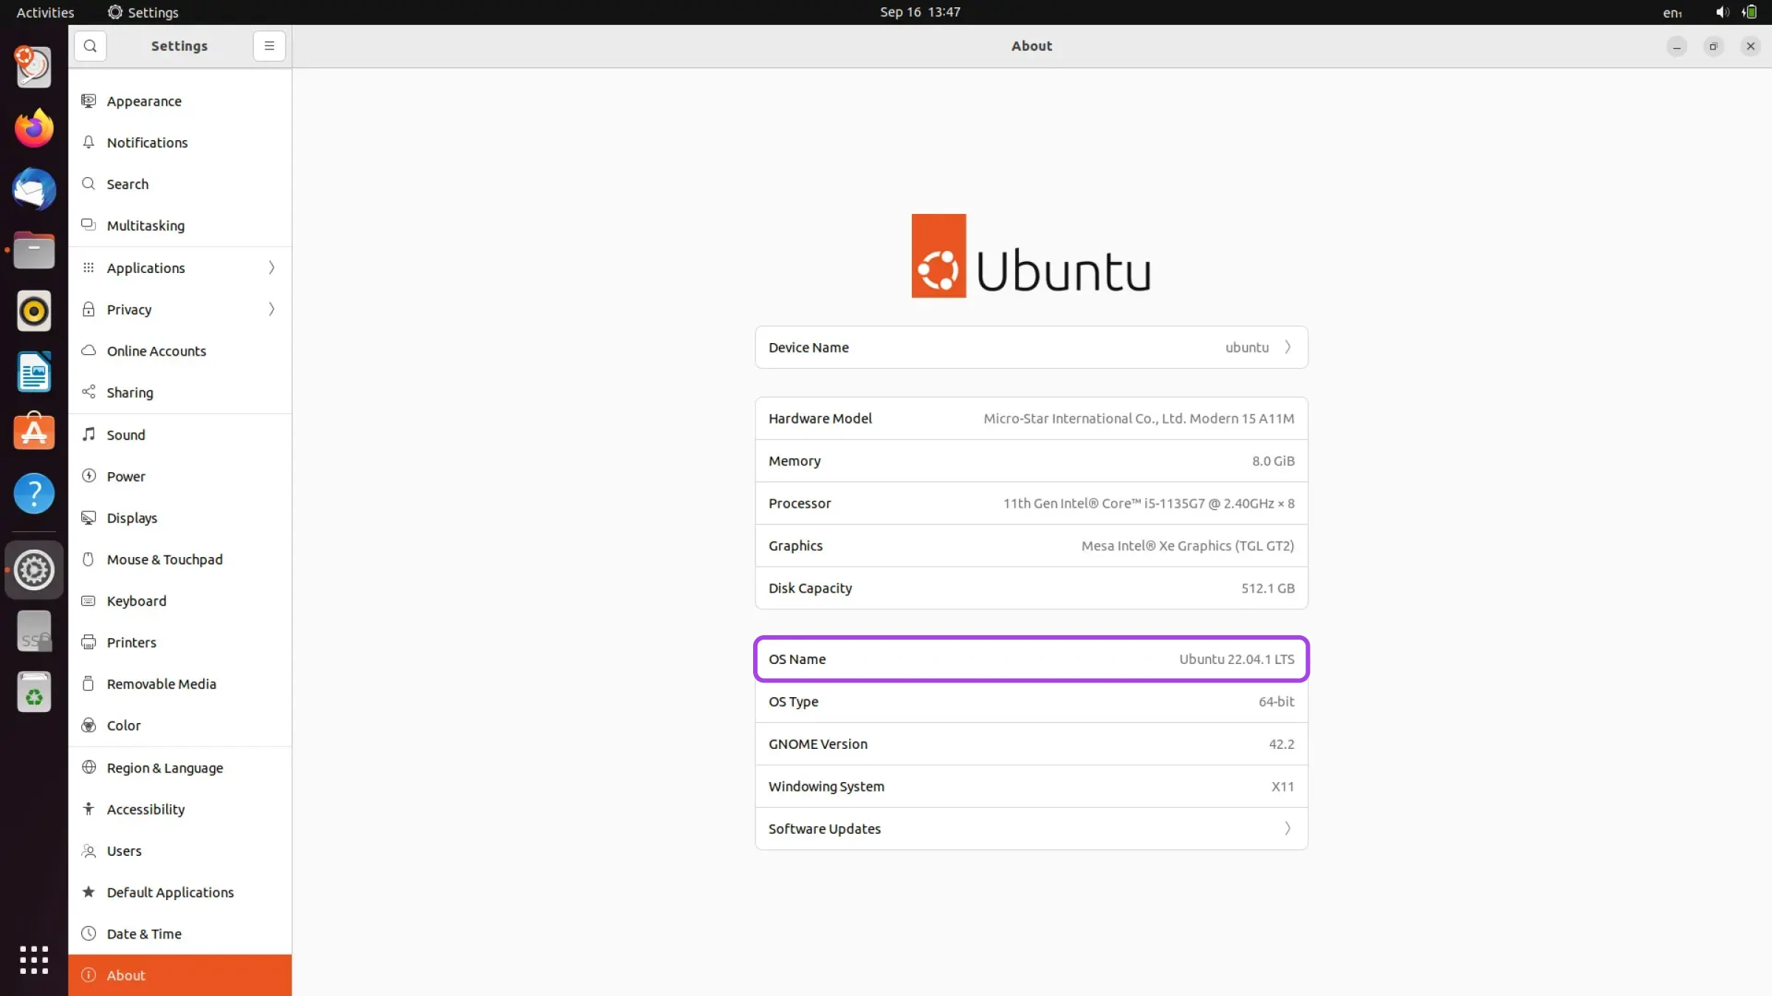Launch Thunderbird Mail from the dock
This screenshot has width=1772, height=996.
pos(34,190)
